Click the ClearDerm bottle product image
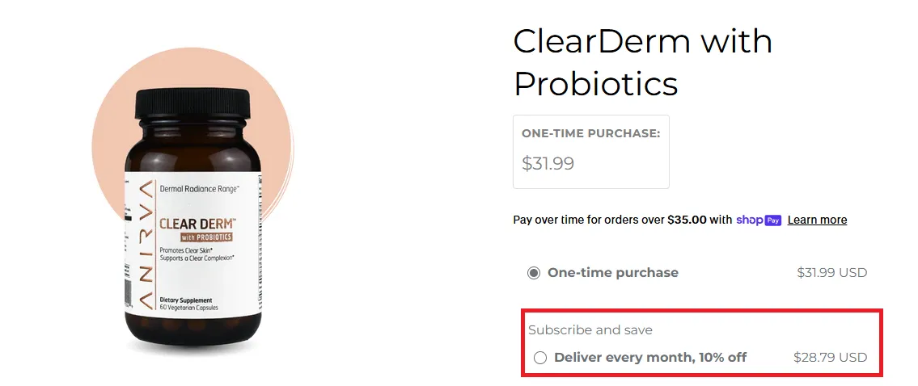This screenshot has height=386, width=918. (193, 216)
